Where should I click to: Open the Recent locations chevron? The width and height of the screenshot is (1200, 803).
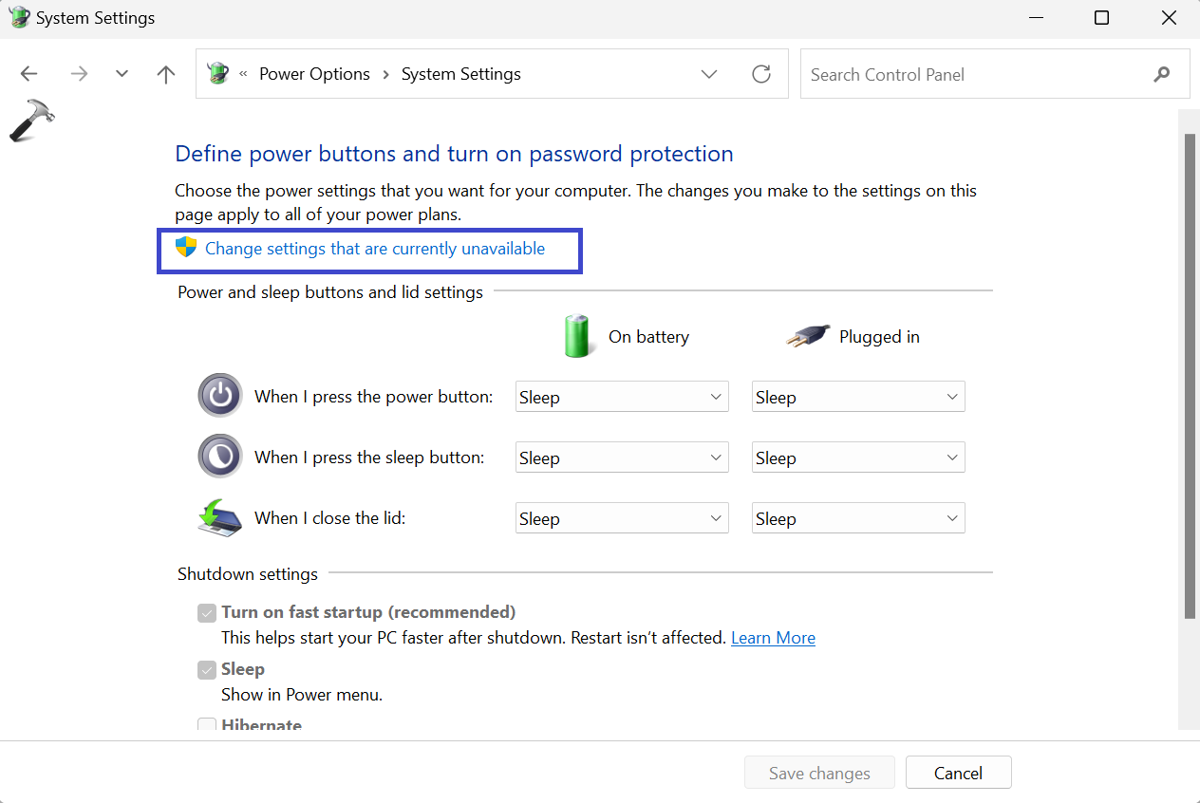pos(122,74)
